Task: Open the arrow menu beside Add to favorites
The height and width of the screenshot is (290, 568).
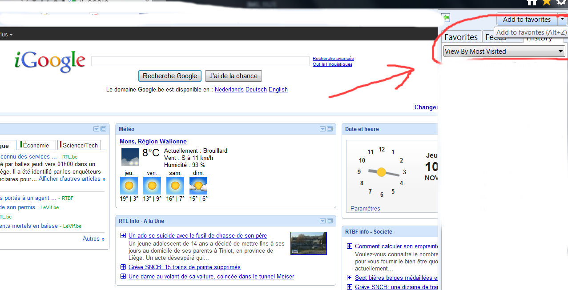Action: pyautogui.click(x=563, y=20)
